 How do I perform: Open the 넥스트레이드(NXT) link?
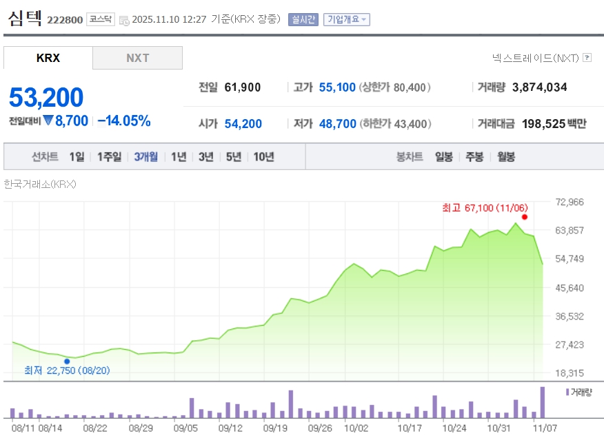click(x=535, y=58)
